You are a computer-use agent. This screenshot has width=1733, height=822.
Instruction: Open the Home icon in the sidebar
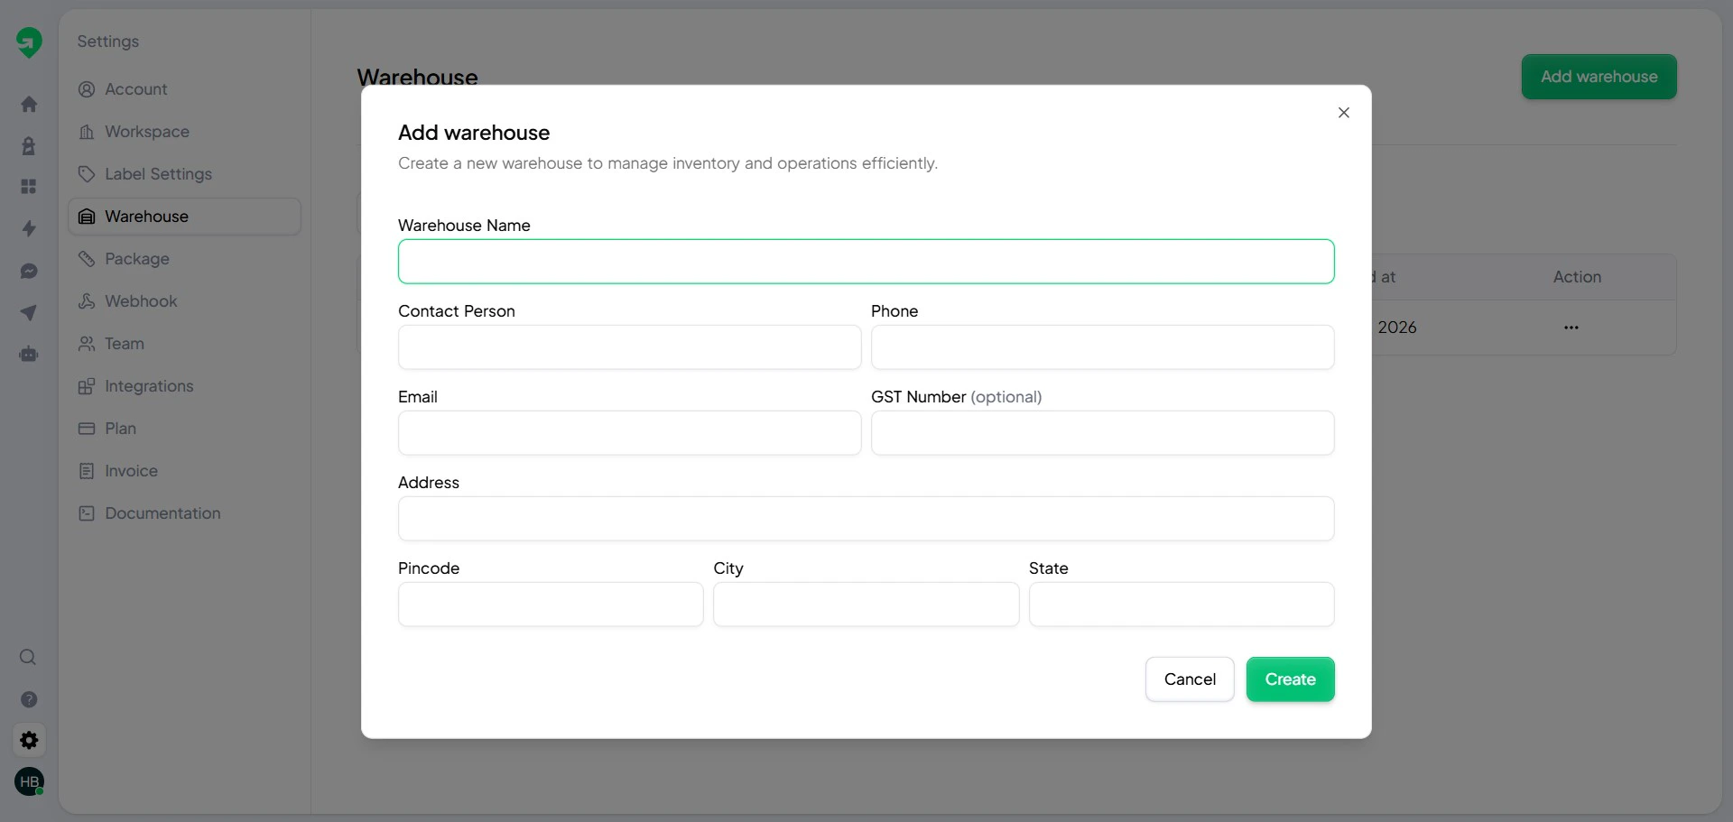[29, 104]
